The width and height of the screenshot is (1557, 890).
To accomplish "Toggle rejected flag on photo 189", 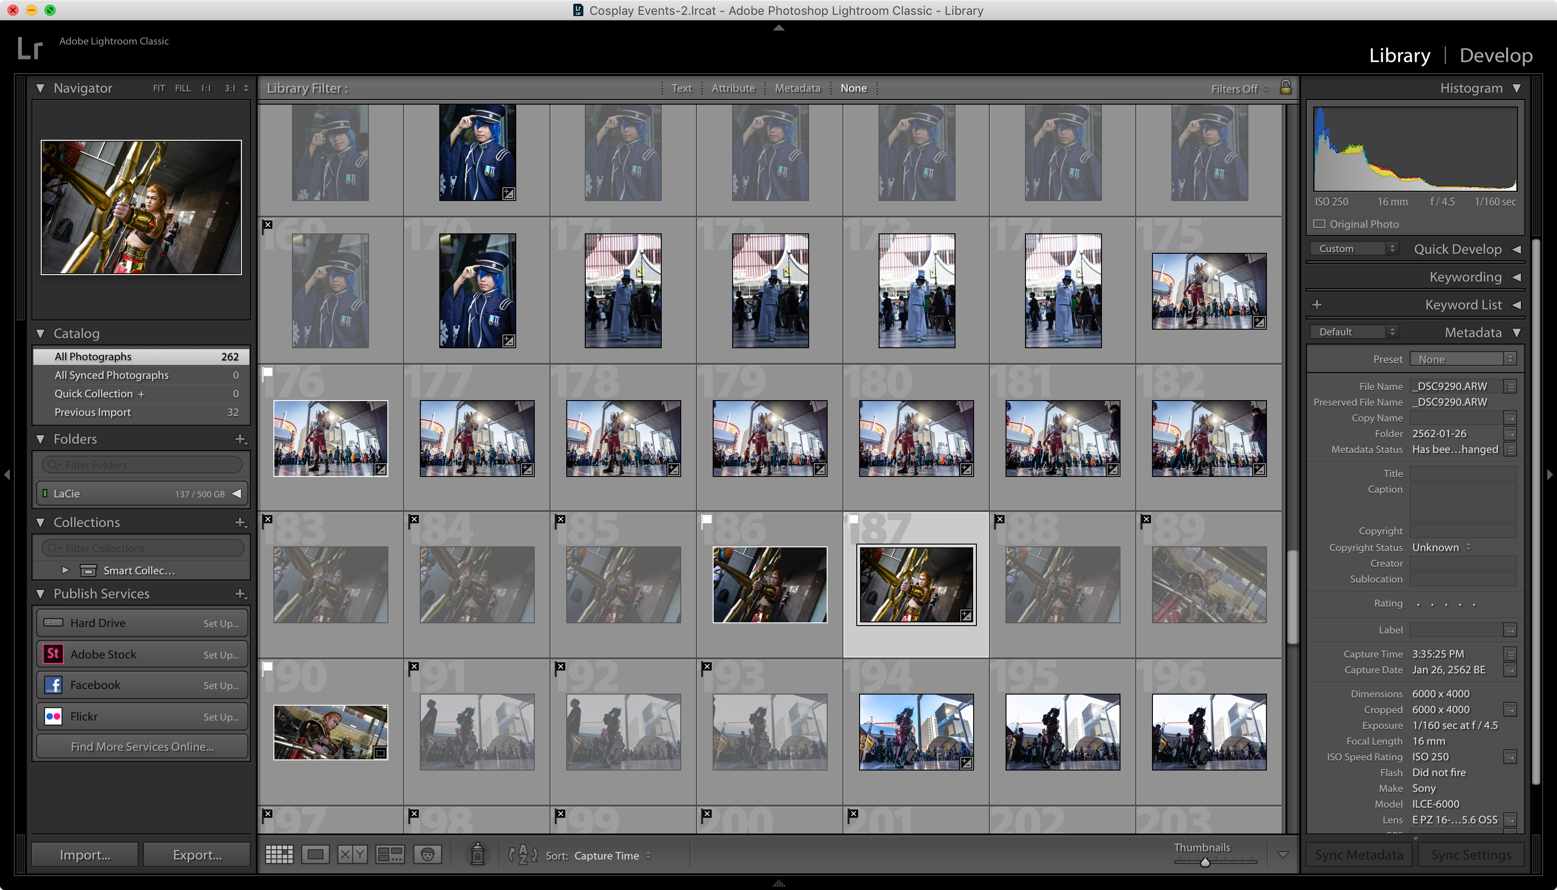I will tap(1146, 520).
